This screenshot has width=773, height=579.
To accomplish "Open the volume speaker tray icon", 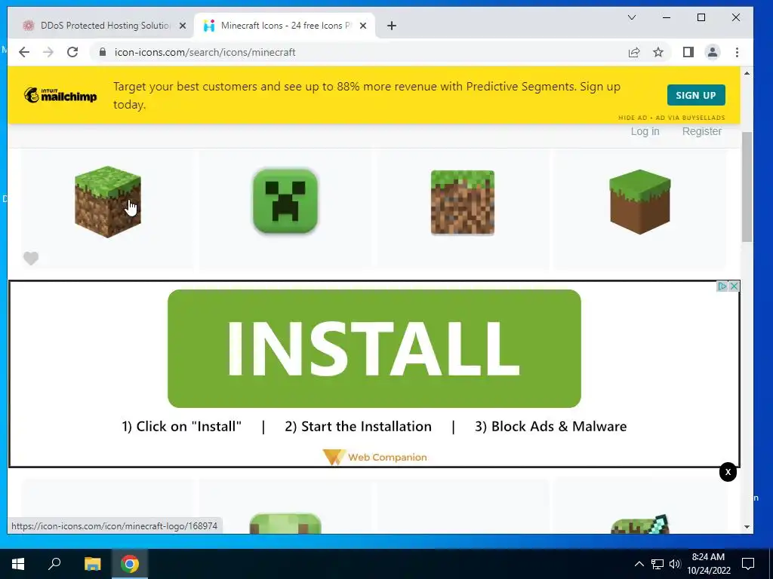I will [675, 564].
